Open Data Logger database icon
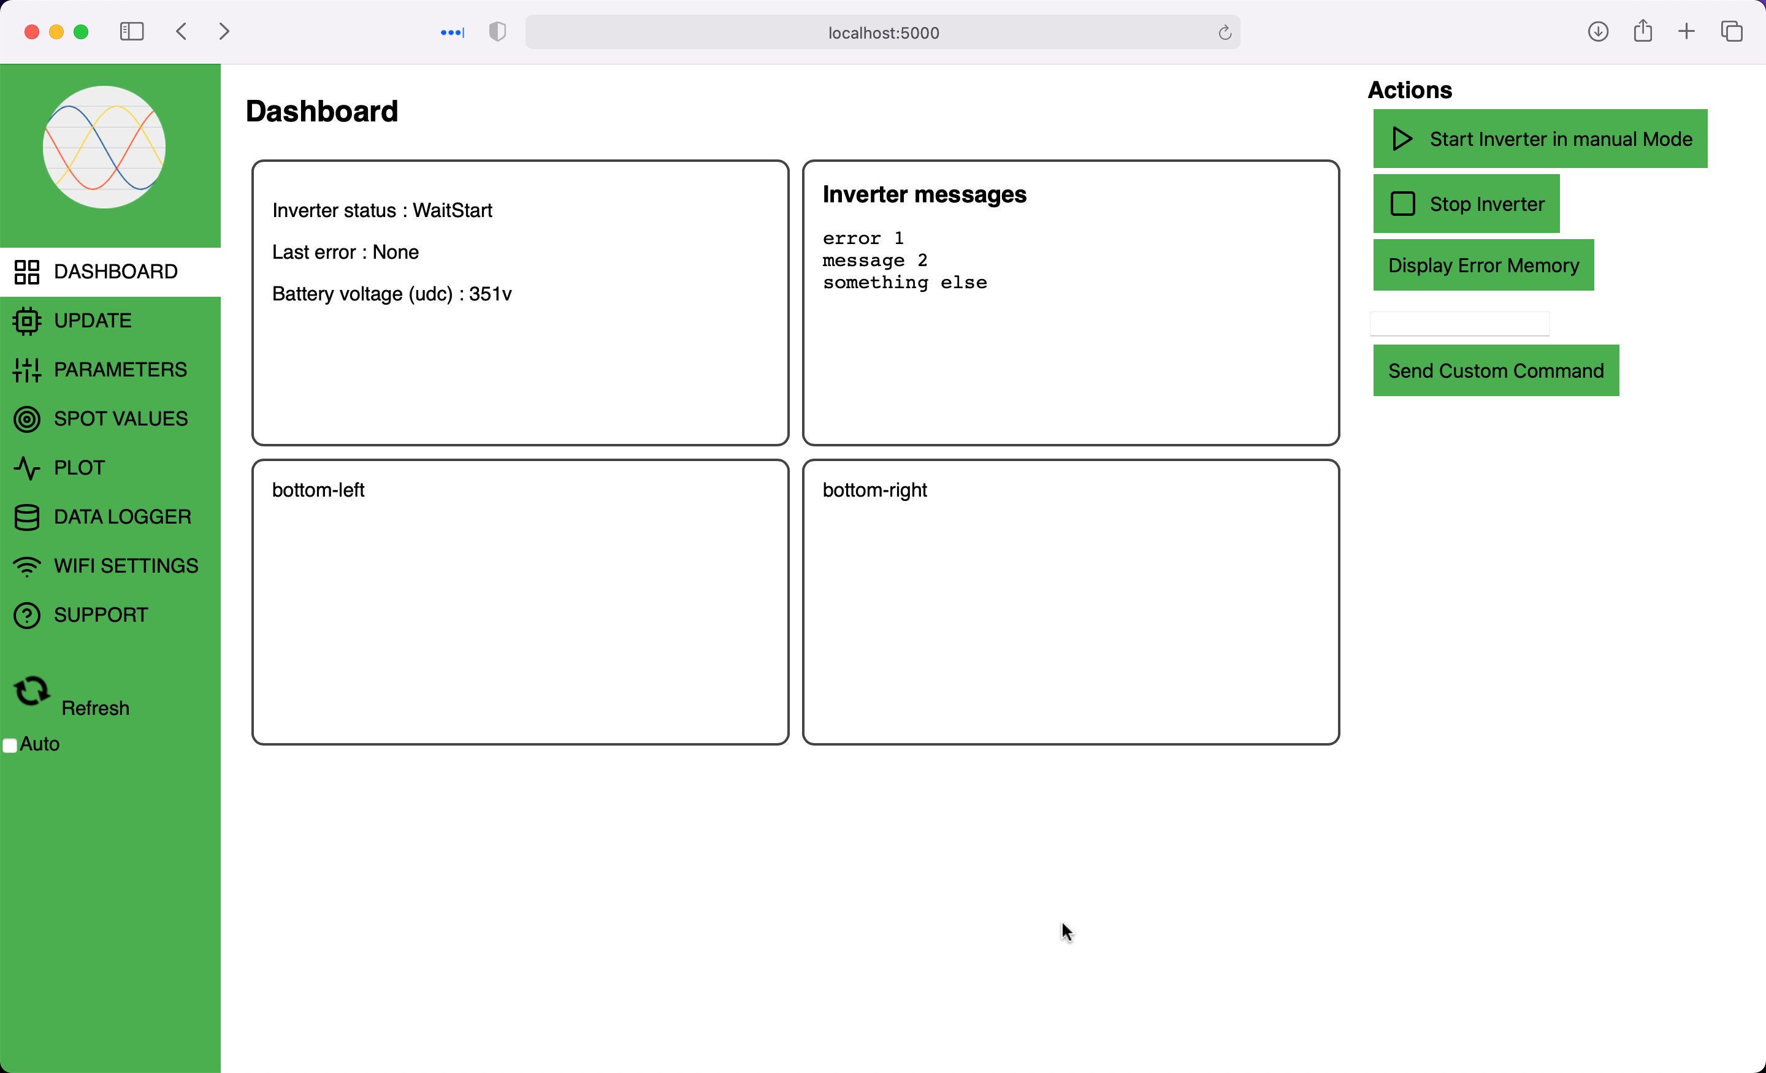Viewport: 1766px width, 1073px height. tap(26, 517)
